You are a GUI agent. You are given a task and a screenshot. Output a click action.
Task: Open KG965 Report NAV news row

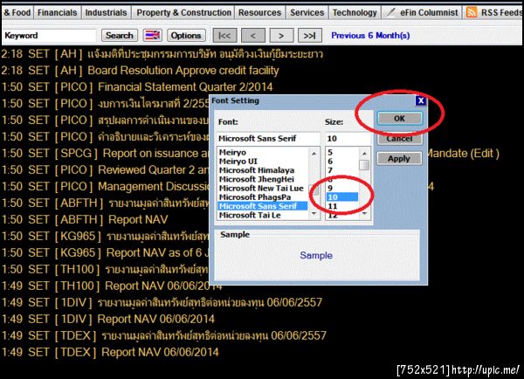pos(106,252)
